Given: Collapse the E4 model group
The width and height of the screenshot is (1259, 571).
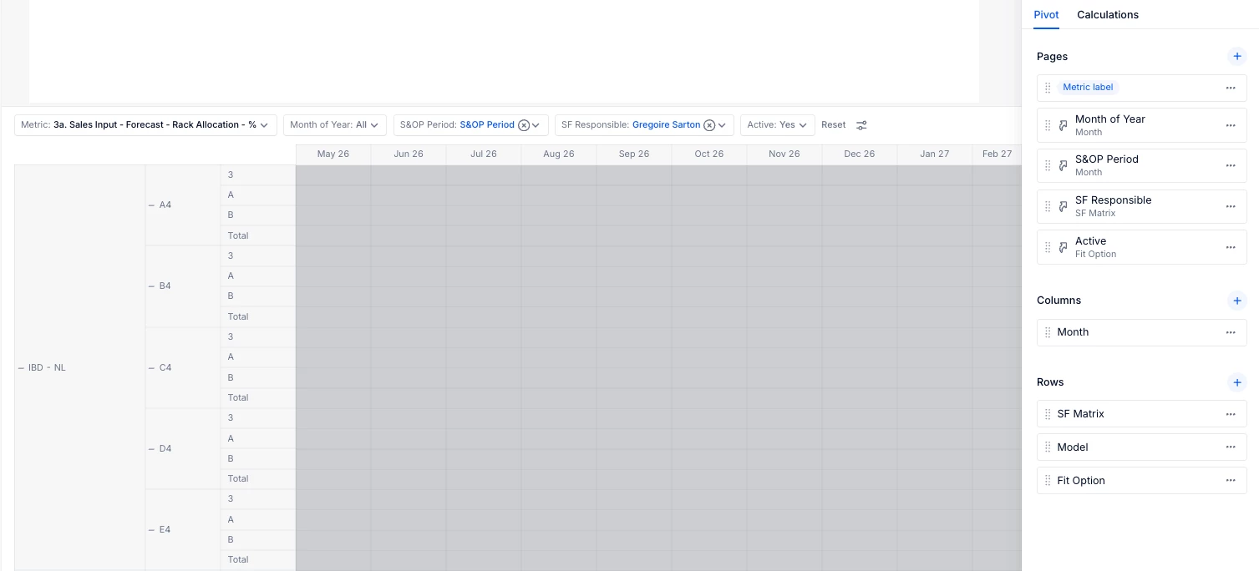Looking at the screenshot, I should tap(151, 530).
